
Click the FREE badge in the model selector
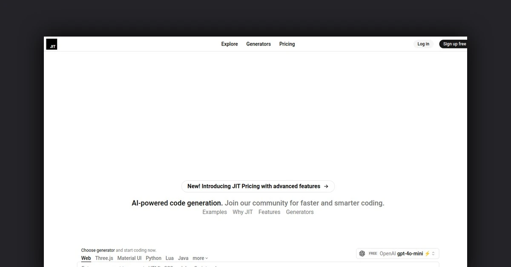pos(372,253)
